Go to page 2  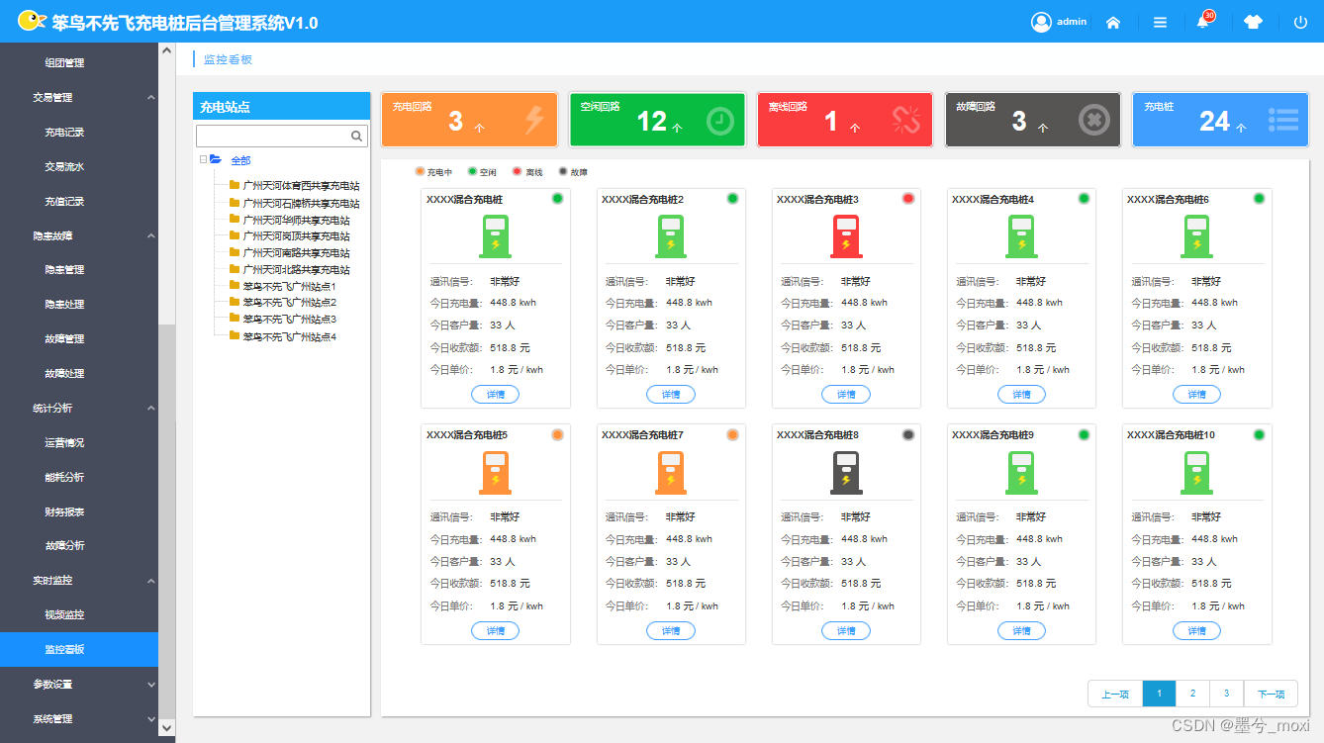[1192, 694]
